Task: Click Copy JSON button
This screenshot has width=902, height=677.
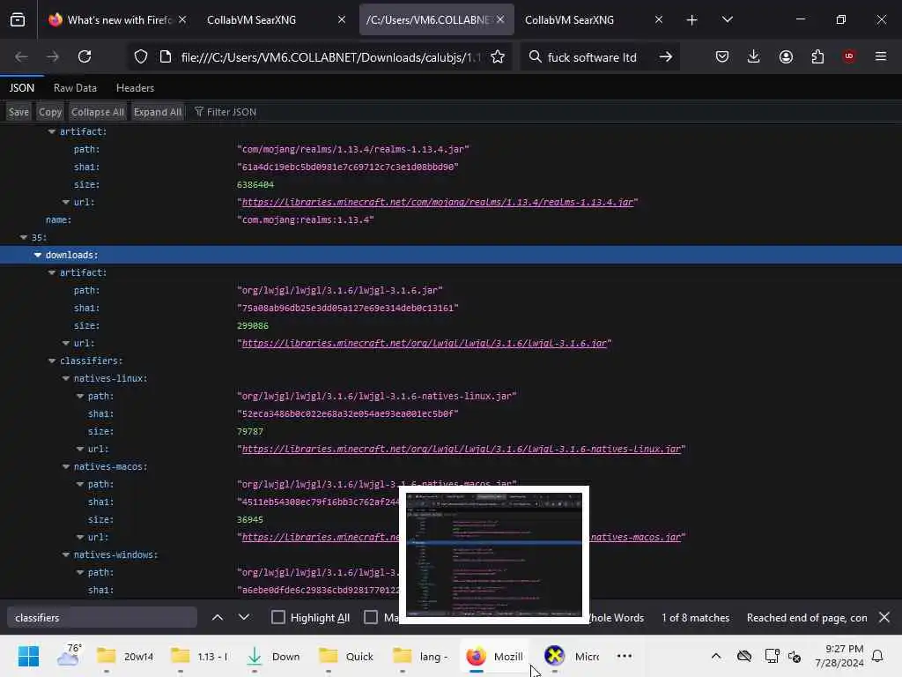Action: (50, 112)
